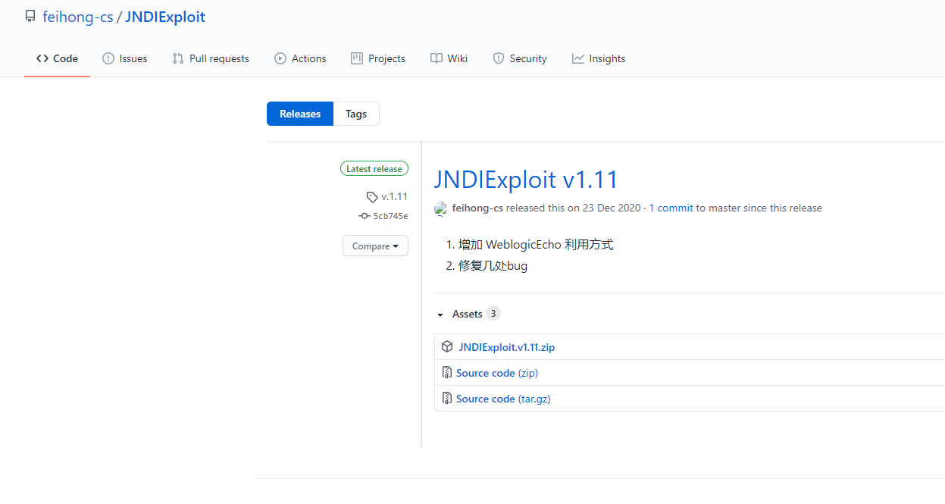This screenshot has width=945, height=504.
Task: Click the repository icon beside feihong-cs
Action: point(30,17)
